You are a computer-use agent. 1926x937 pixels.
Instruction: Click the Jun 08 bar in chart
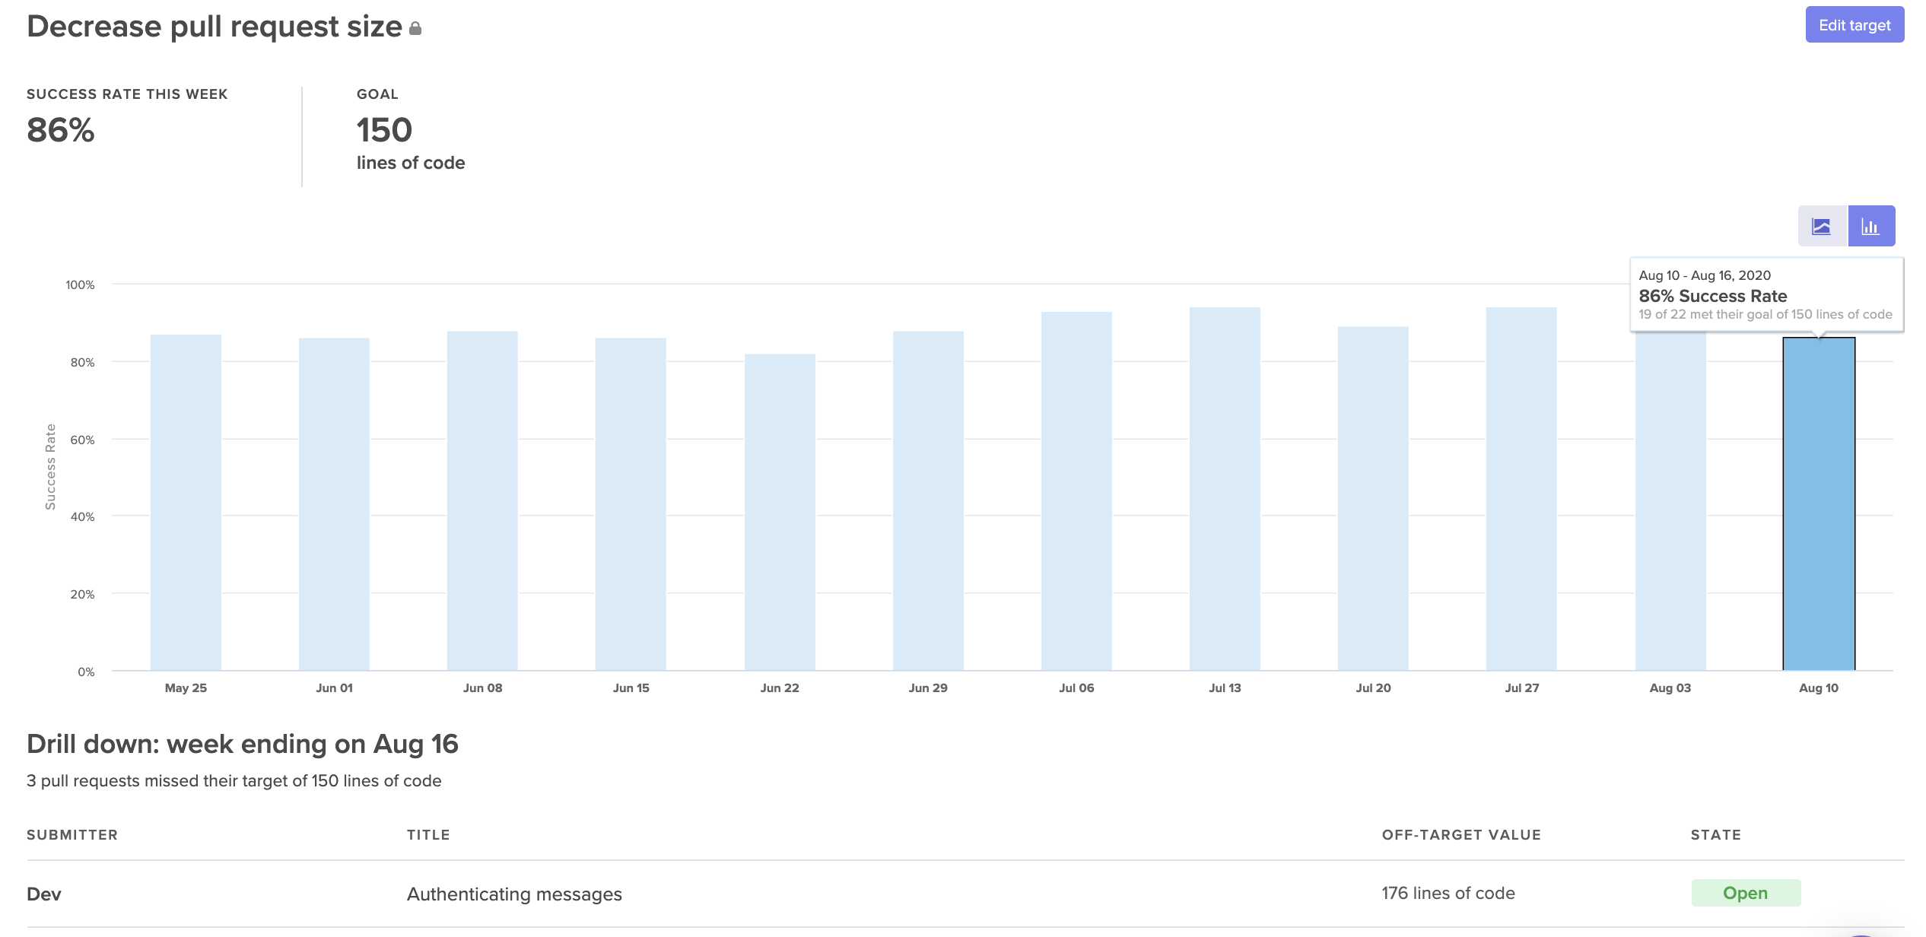pyautogui.click(x=482, y=500)
